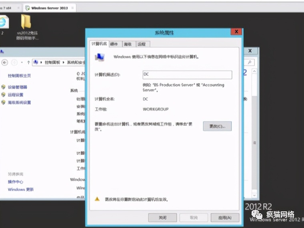Click the 更改(C)... button

pos(217,126)
